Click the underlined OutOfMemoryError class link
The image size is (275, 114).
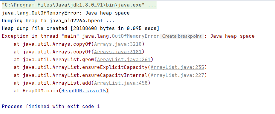(136, 36)
